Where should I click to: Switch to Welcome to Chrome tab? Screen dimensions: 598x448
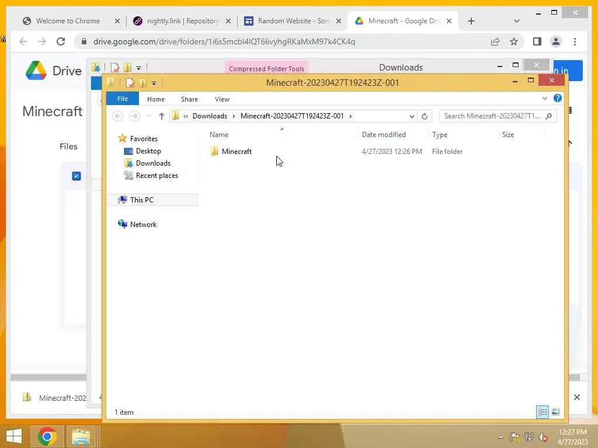[x=68, y=21]
